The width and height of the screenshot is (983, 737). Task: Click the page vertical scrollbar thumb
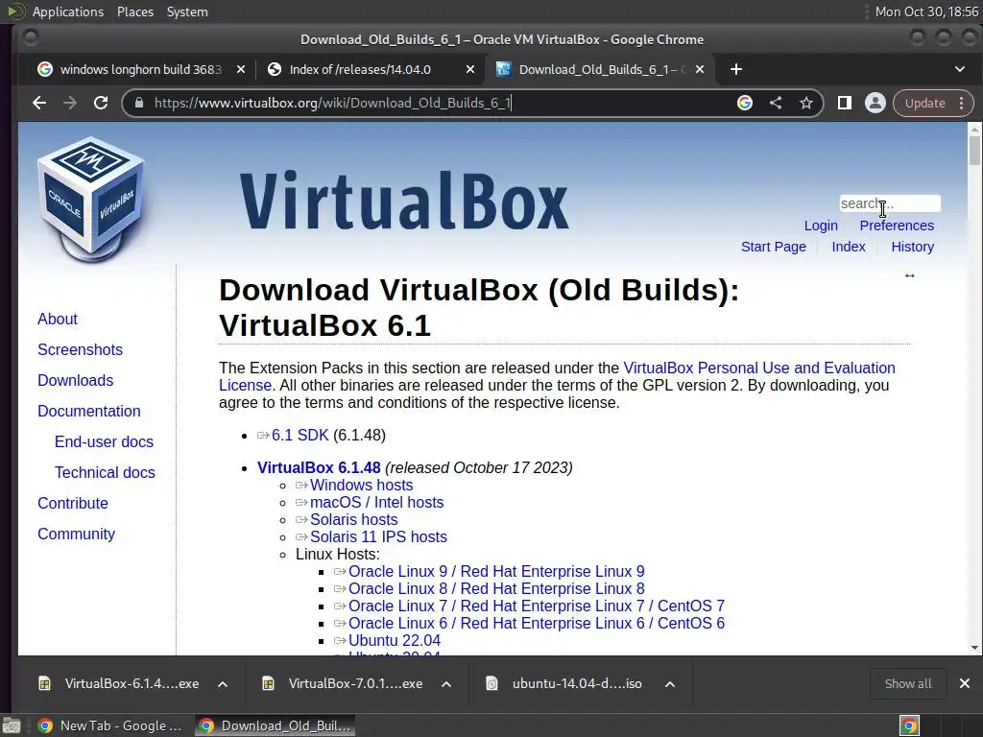[974, 151]
